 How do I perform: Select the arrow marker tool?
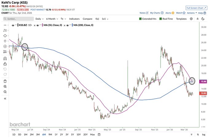point(5,41)
